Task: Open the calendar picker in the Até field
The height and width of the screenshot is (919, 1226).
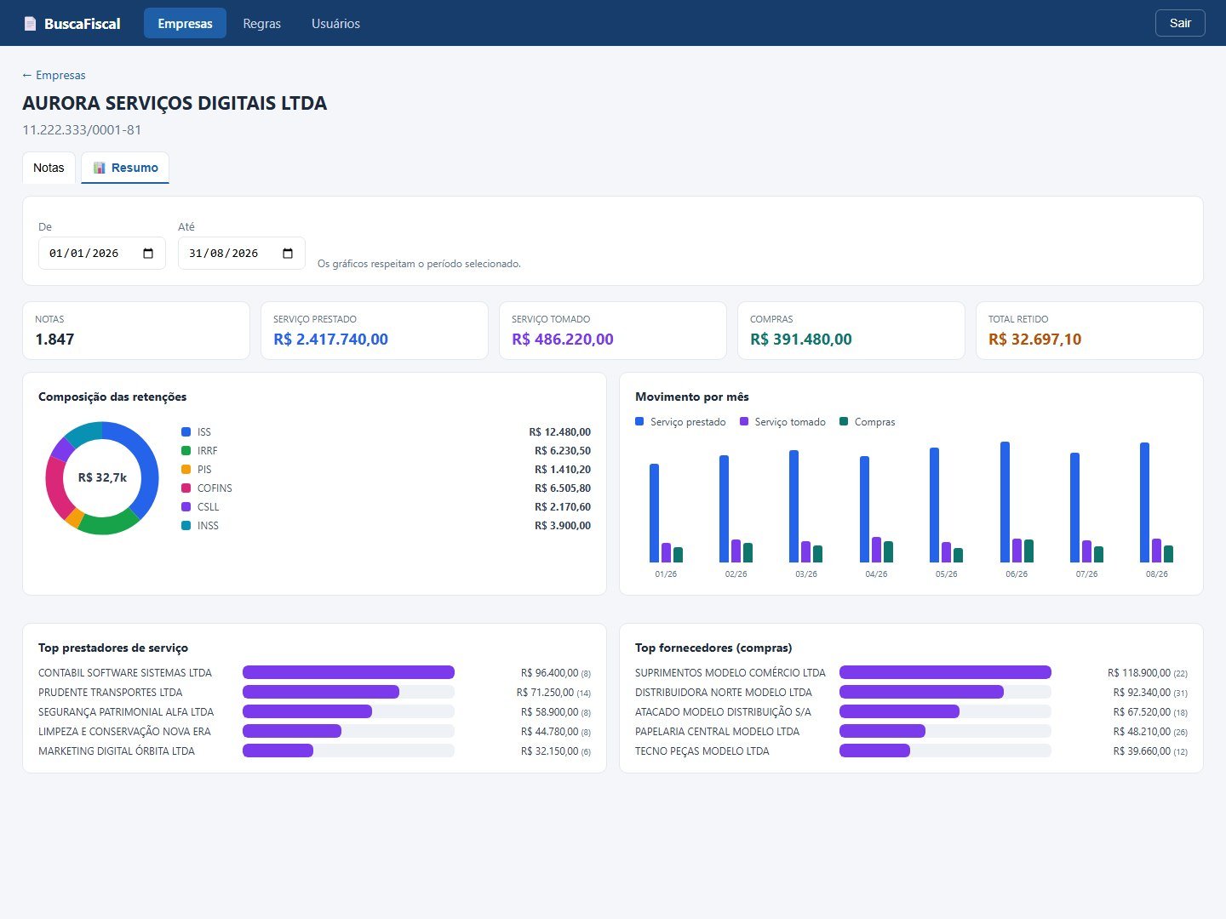Action: point(288,254)
